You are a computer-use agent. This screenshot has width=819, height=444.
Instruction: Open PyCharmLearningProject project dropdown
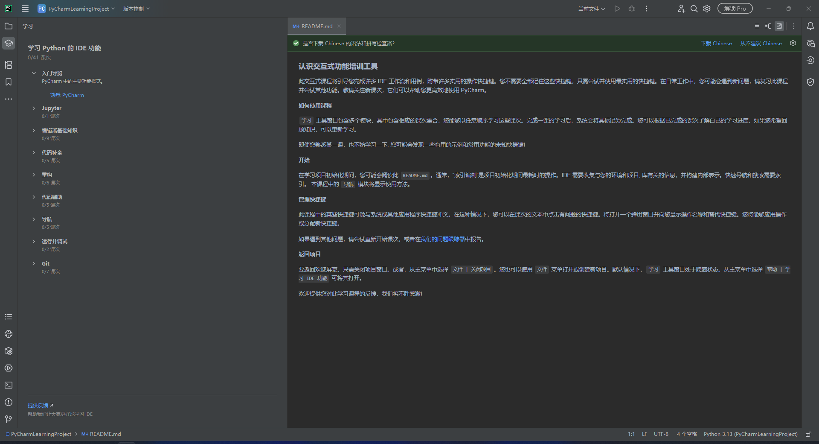(76, 9)
